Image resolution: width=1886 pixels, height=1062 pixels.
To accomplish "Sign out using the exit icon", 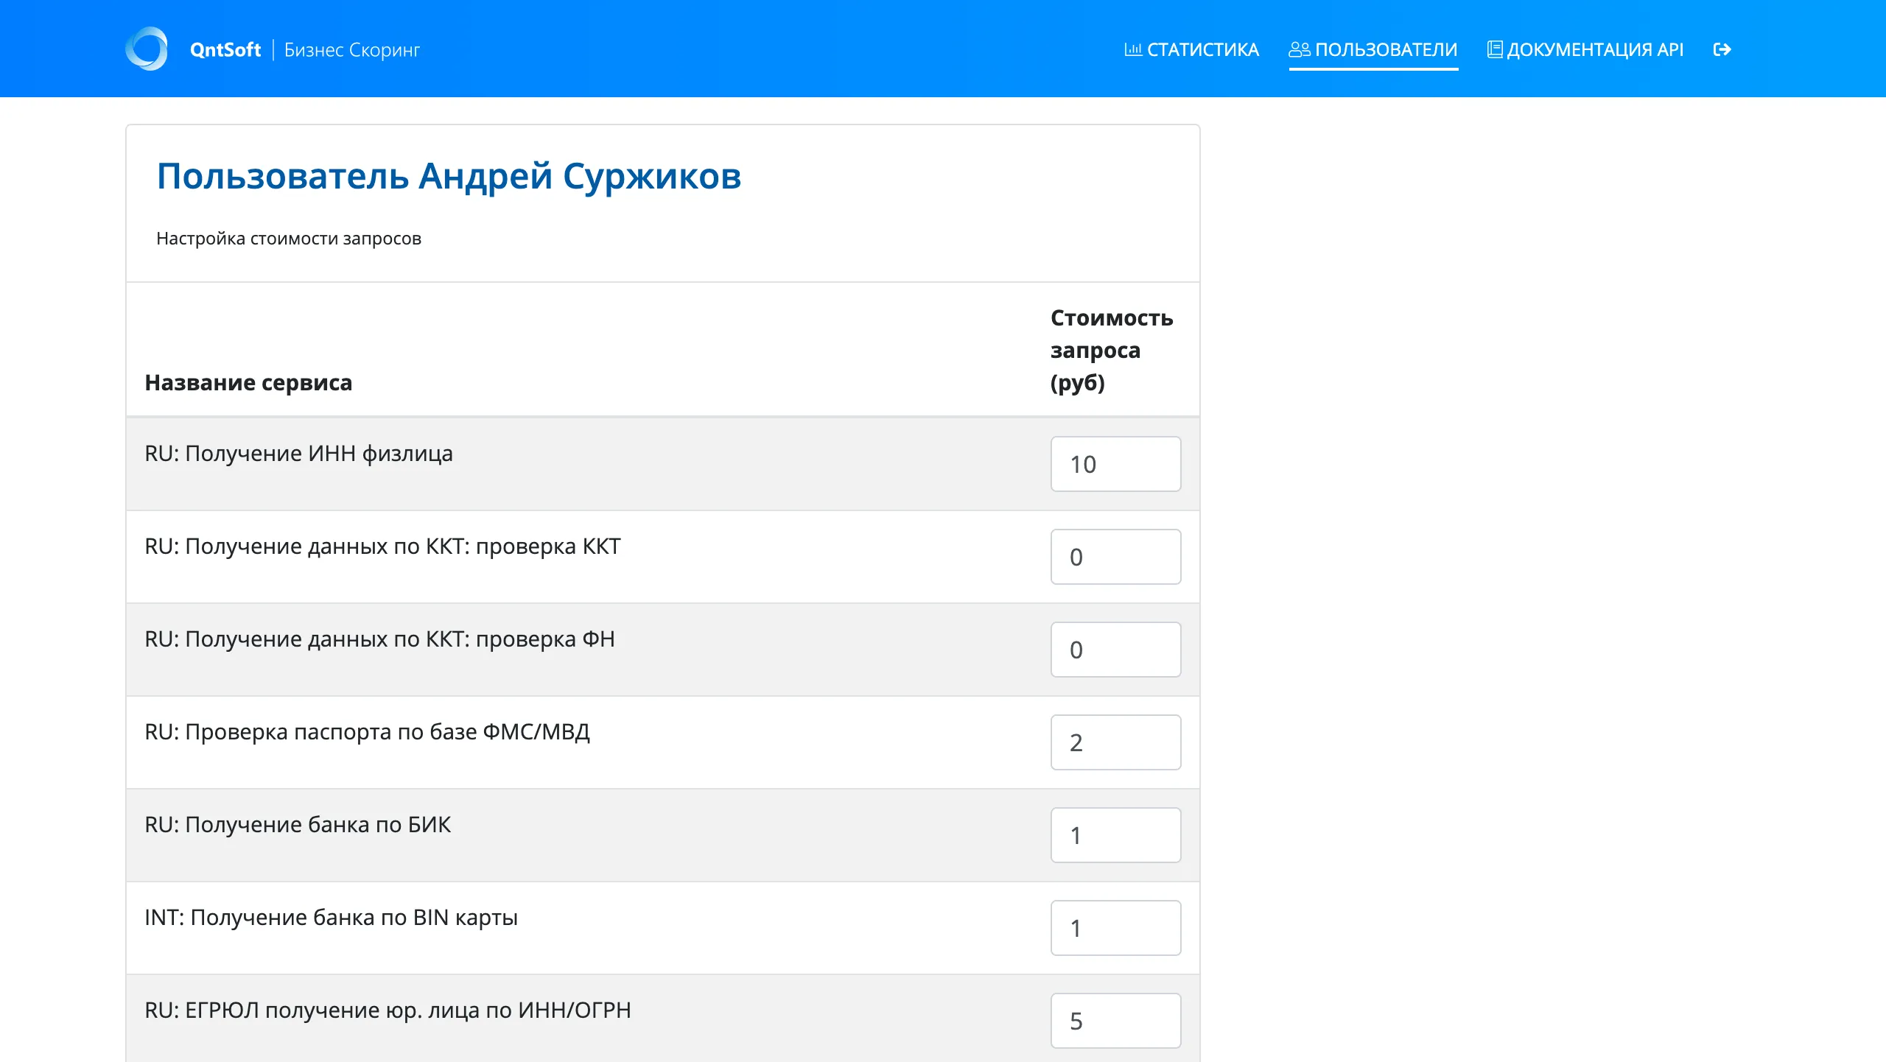I will [x=1723, y=49].
